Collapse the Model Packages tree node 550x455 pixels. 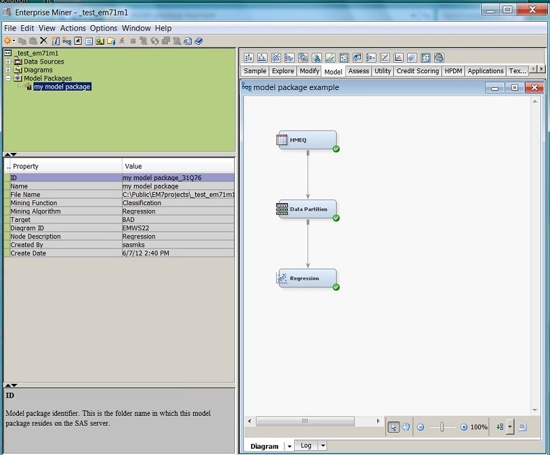[8, 78]
